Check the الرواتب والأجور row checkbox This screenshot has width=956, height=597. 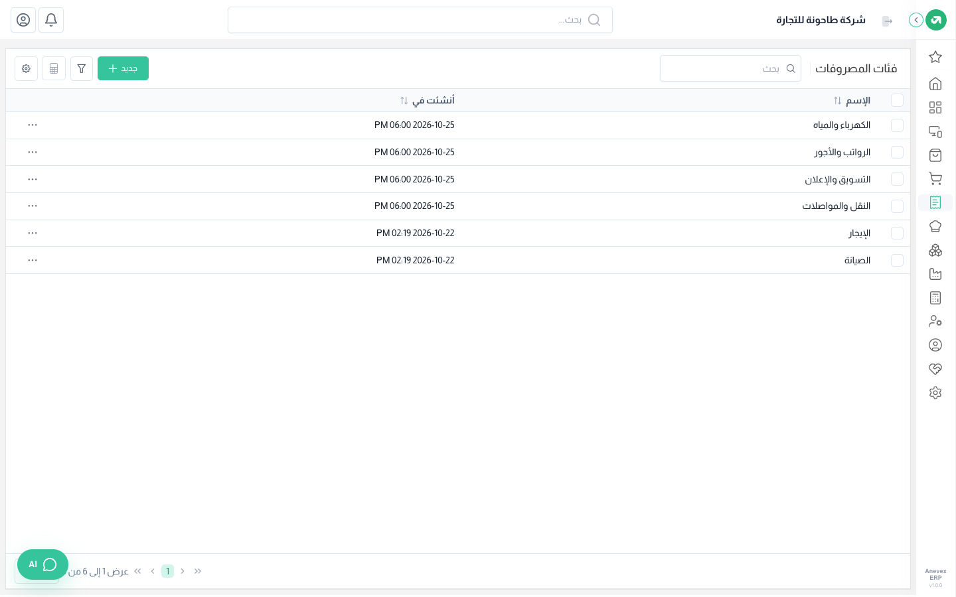coord(898,152)
